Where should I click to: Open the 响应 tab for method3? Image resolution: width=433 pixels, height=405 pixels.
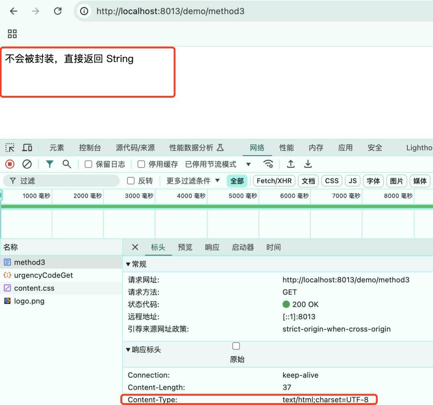pos(212,247)
